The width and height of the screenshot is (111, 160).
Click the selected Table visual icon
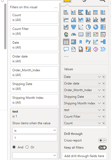(x=66, y=42)
